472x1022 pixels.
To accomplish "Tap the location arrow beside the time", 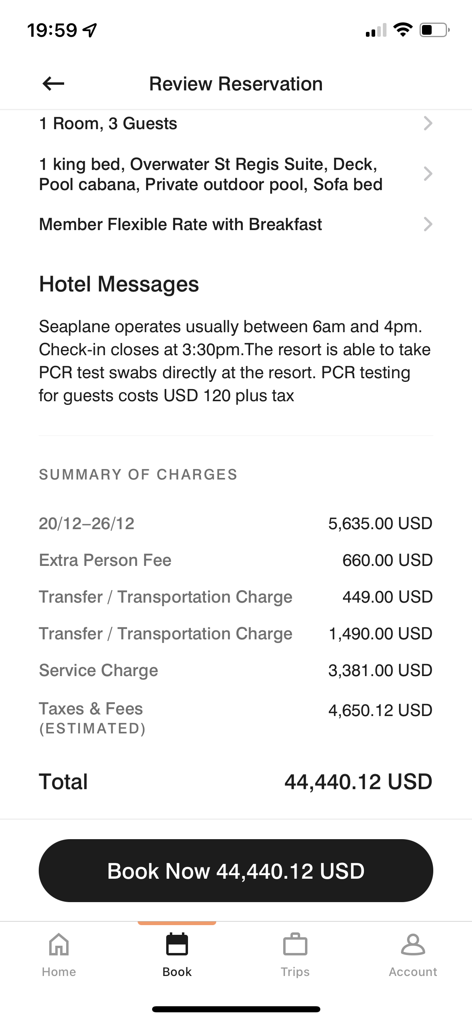I will click(90, 30).
